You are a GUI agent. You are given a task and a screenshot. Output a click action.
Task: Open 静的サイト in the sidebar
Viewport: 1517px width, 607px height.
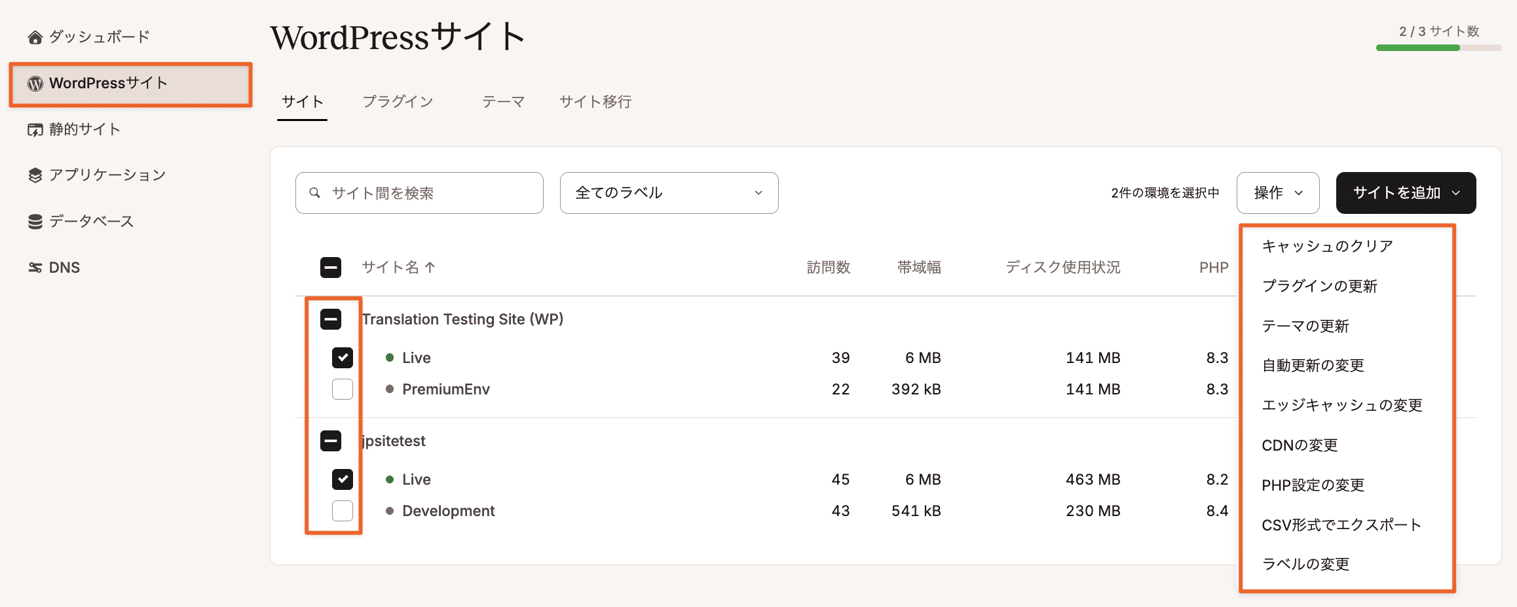coord(85,130)
